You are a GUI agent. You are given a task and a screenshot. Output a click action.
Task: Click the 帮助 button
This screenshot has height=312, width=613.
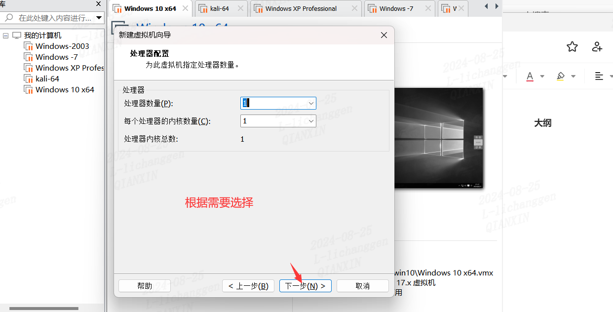point(145,286)
